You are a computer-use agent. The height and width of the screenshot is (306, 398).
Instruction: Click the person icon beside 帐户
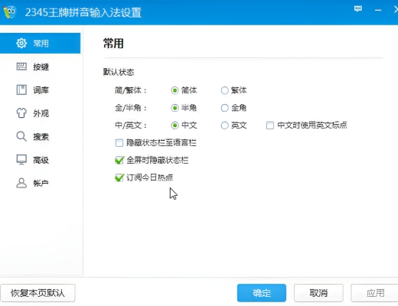21,183
